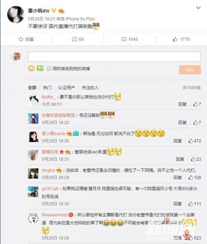Open gyGFcgh's user profile link
207x244 pixels.
[x=50, y=188]
